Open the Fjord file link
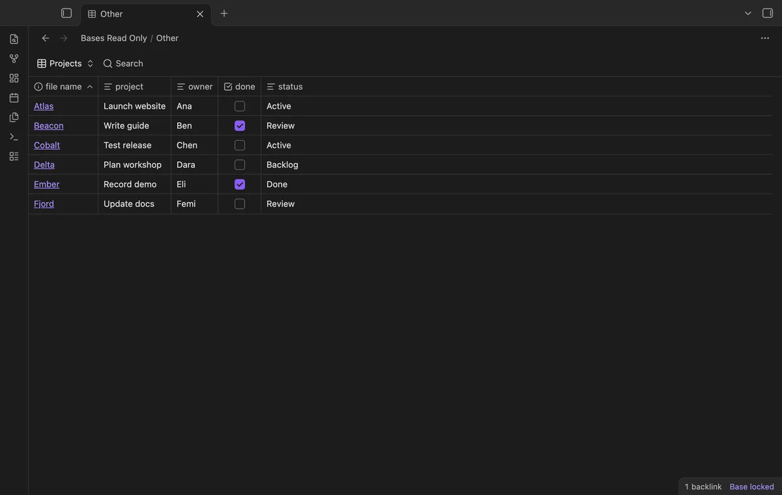This screenshot has width=782, height=495. [x=44, y=204]
